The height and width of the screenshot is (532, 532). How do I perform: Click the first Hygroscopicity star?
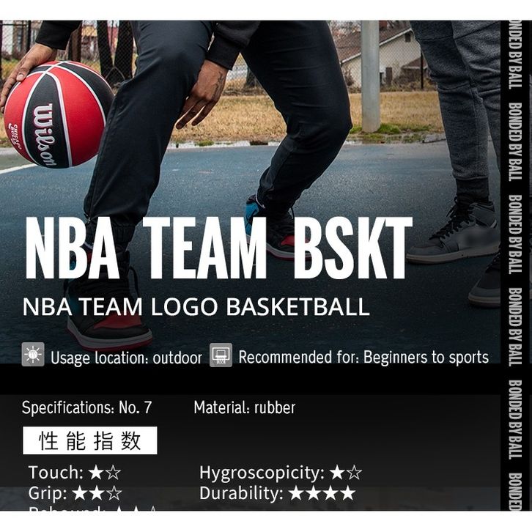pos(337,473)
